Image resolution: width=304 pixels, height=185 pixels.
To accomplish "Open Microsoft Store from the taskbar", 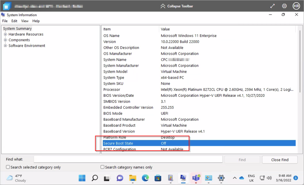I will coord(158,178).
